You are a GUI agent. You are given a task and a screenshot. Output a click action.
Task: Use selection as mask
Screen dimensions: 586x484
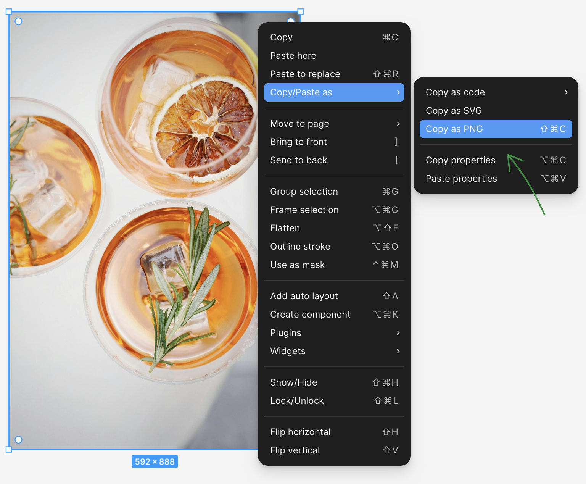click(334, 265)
